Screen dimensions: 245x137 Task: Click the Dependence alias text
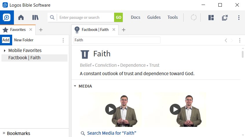pos(133,65)
